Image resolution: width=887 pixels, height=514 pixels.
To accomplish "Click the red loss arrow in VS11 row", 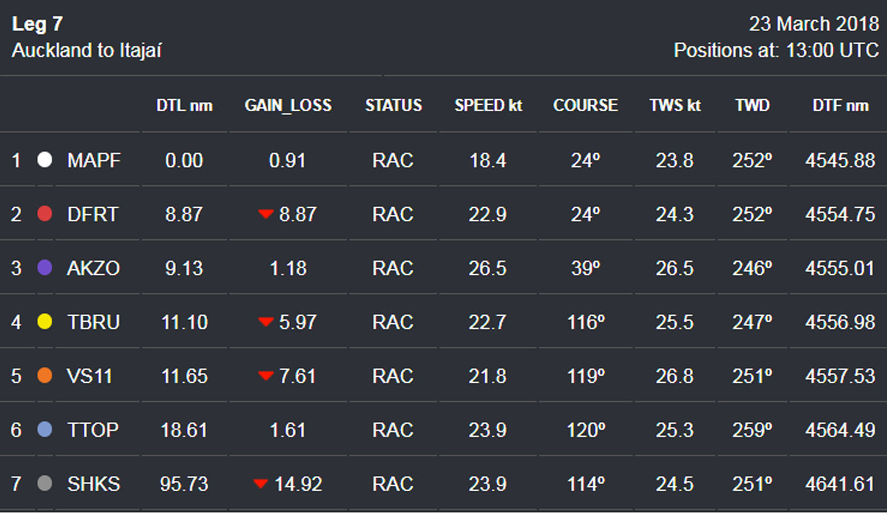I will [266, 376].
